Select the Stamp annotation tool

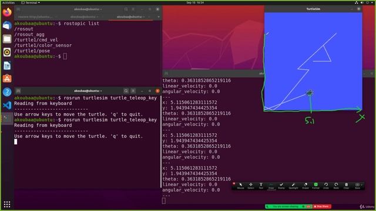281,186
